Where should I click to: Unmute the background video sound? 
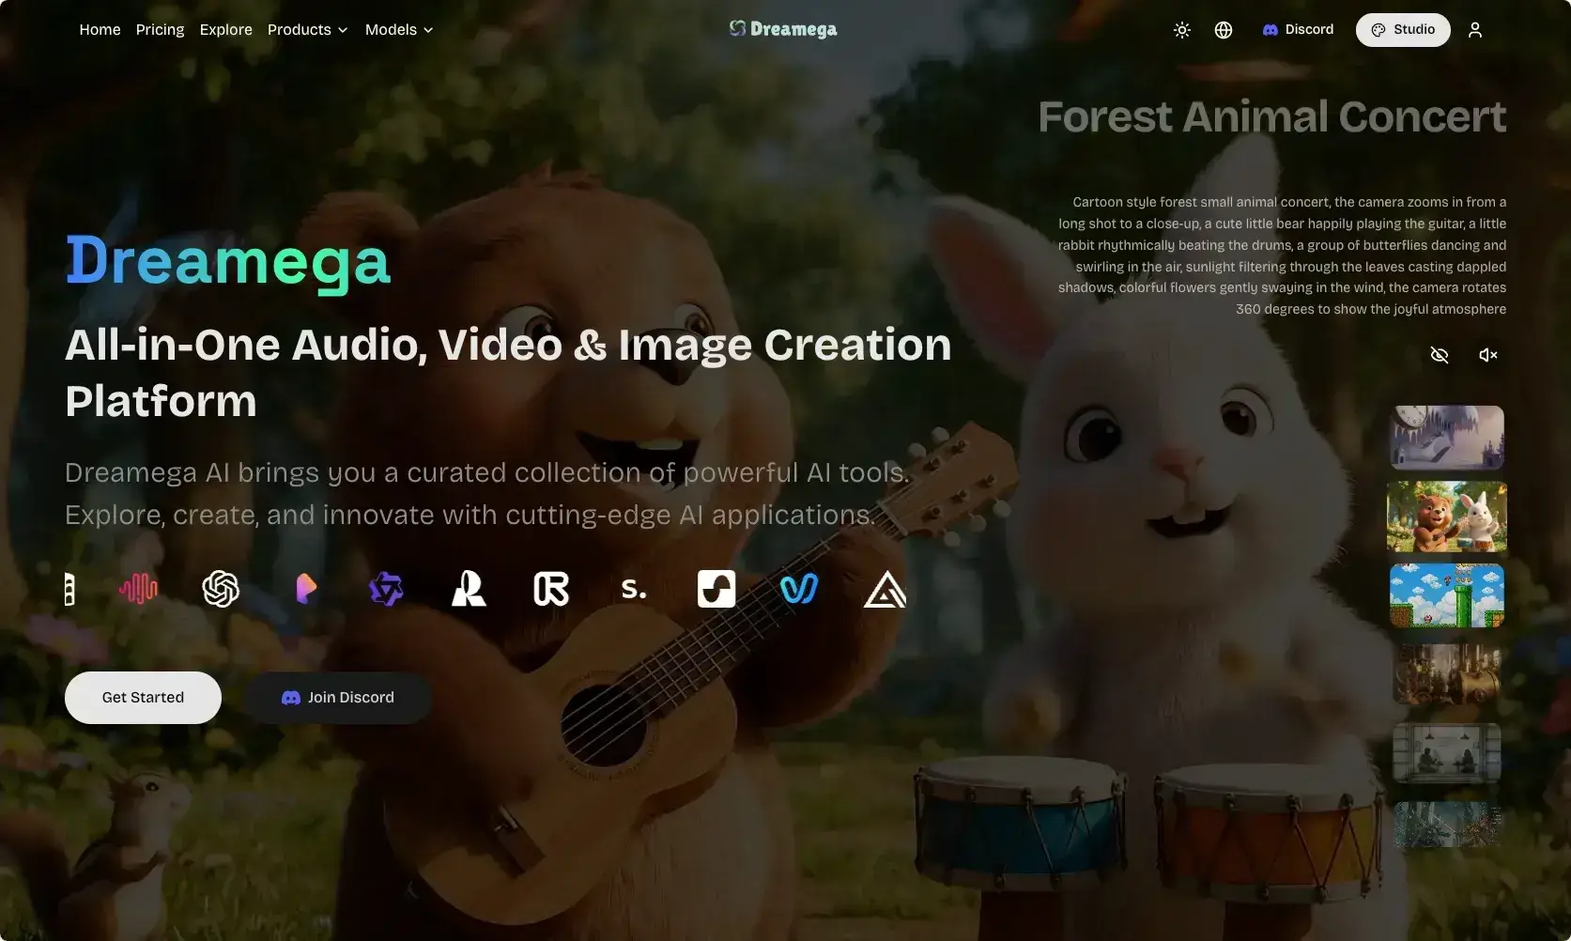[1487, 355]
